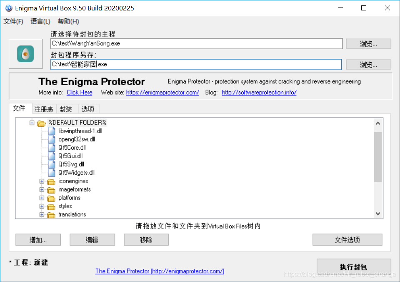Screen dimensions: 400x282
Task: Click the iconengines folder icon
Action: click(x=51, y=181)
